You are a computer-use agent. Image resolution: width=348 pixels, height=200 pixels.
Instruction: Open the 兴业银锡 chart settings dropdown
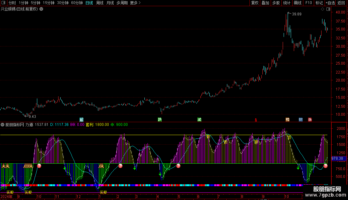pyautogui.click(x=41, y=9)
